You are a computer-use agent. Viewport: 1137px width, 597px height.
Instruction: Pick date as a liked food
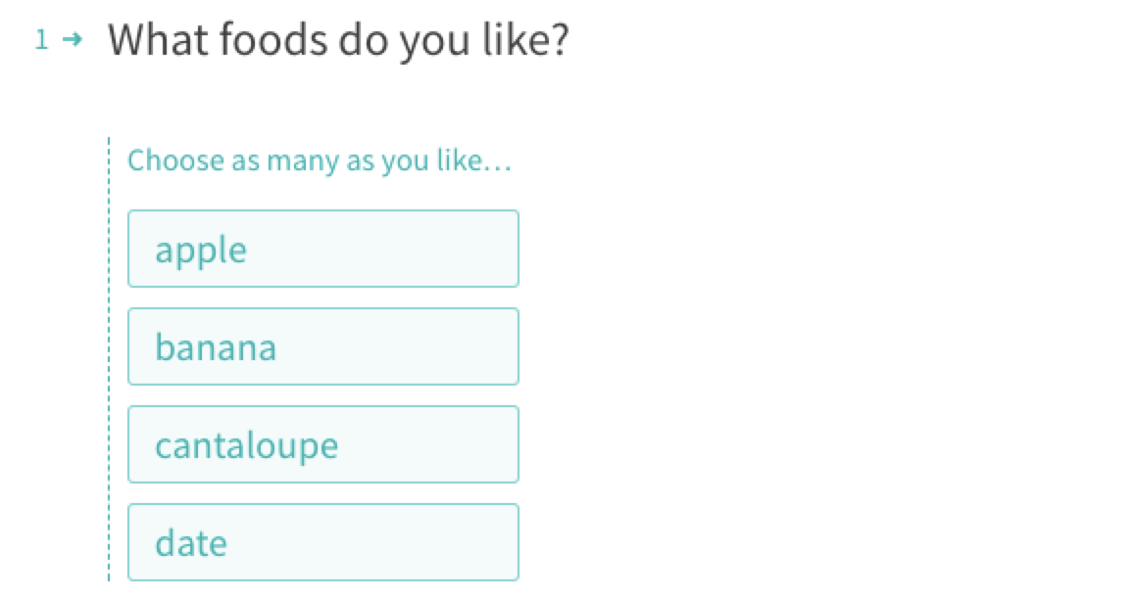click(323, 542)
